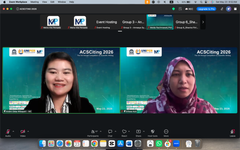Click orange microphone indicator in menu bar
The height and width of the screenshot is (150, 240).
[147, 2]
